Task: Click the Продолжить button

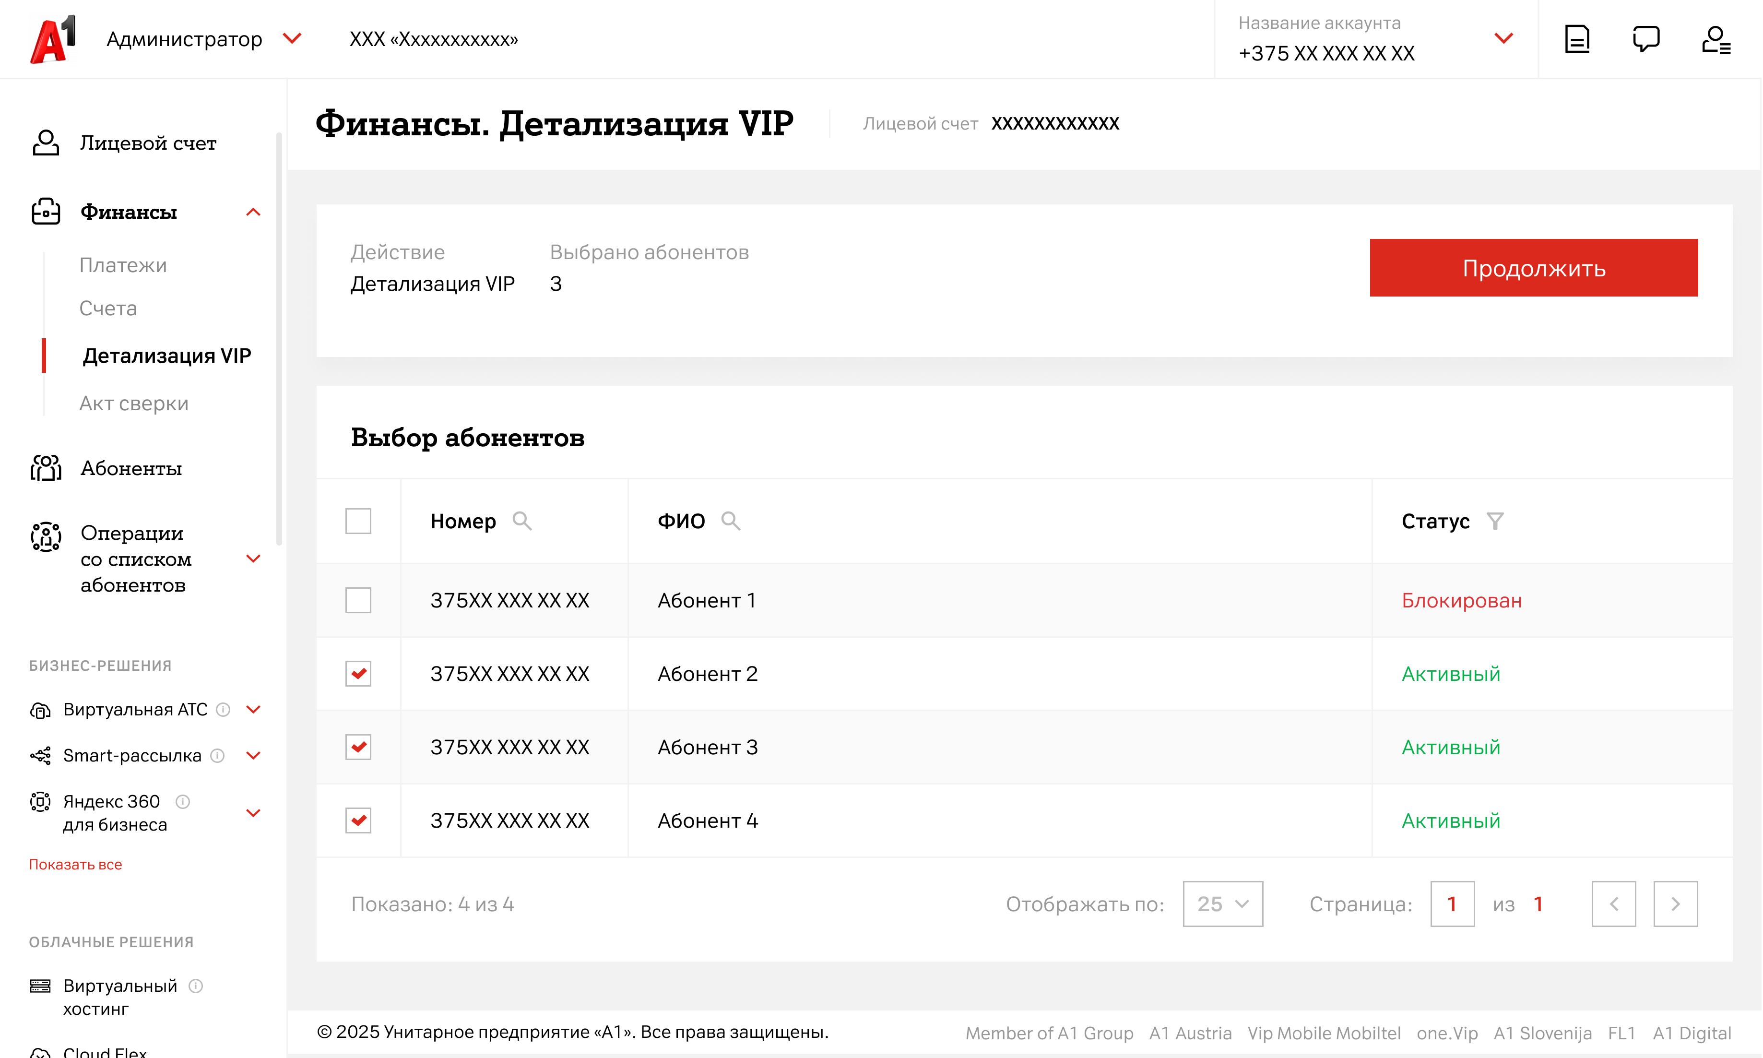Action: tap(1534, 268)
